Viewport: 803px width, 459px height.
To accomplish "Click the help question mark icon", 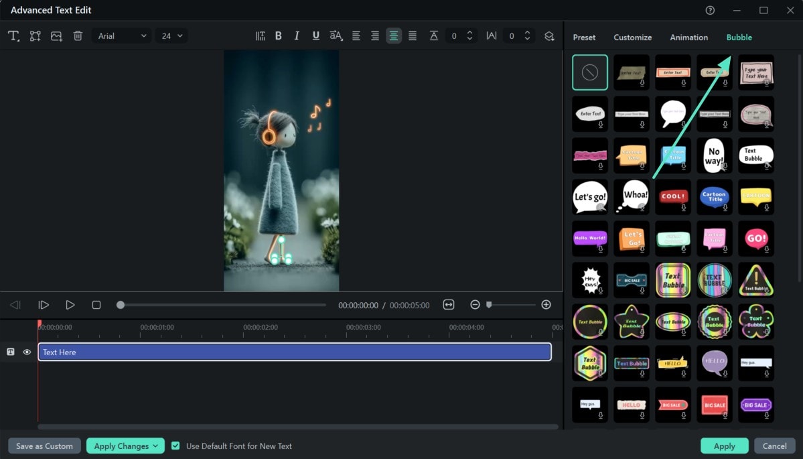I will pos(710,10).
